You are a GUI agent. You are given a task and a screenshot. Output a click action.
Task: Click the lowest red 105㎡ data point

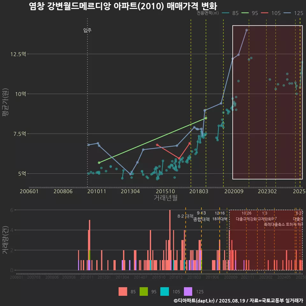pos(179,158)
